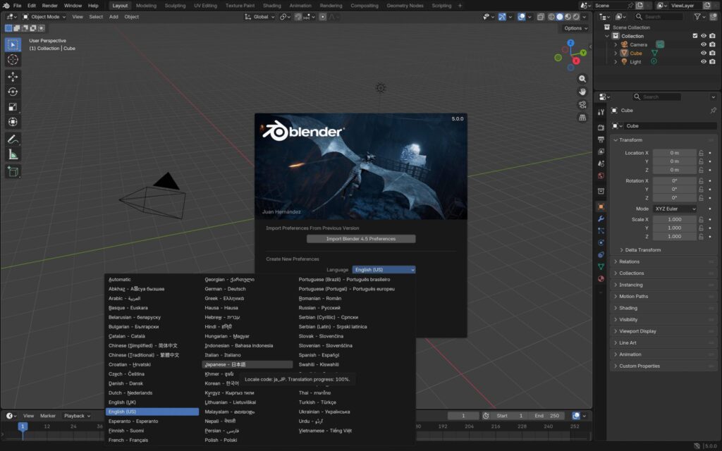Click the viewport zoom magnifier icon
The height and width of the screenshot is (451, 722).
tap(582, 79)
